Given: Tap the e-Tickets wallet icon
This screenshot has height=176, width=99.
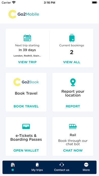Looking at the screenshot, I should [x=26, y=126].
